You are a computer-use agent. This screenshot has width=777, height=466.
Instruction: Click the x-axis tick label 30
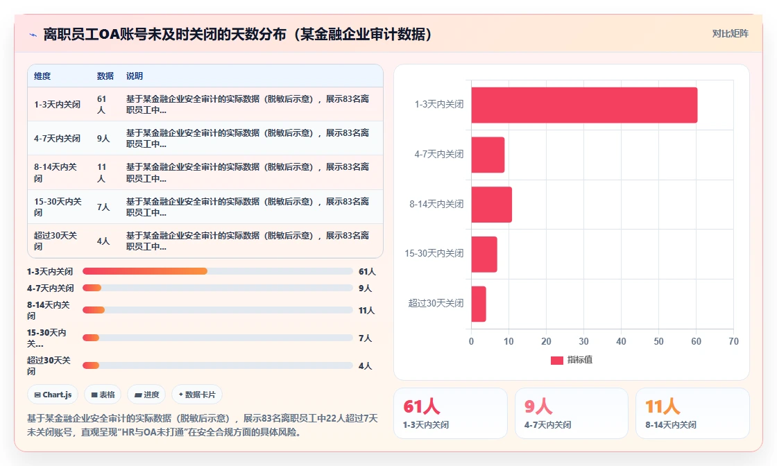click(583, 341)
